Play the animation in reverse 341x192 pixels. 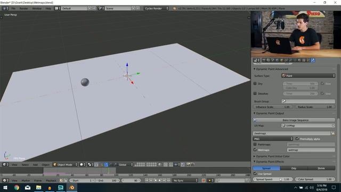point(155,180)
